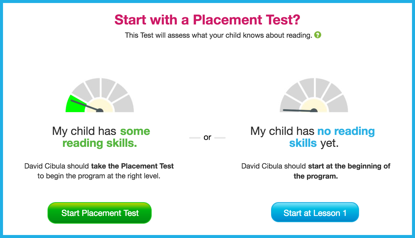Image resolution: width=415 pixels, height=238 pixels.
Task: Click the test assessment description text
Action: 219,35
